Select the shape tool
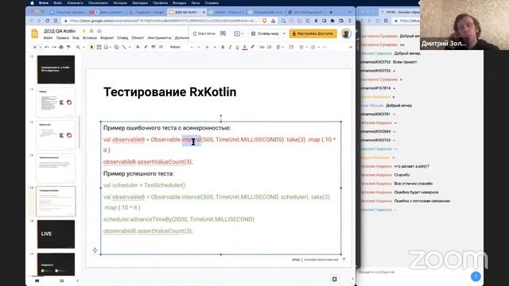The image size is (509, 286). [116, 48]
